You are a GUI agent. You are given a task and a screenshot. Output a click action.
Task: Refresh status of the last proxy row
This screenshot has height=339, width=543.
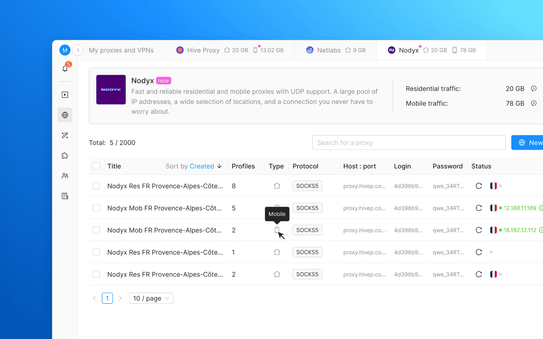[479, 274]
